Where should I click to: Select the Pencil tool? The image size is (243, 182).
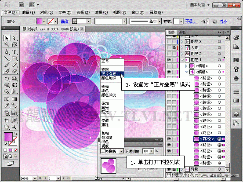(14, 65)
